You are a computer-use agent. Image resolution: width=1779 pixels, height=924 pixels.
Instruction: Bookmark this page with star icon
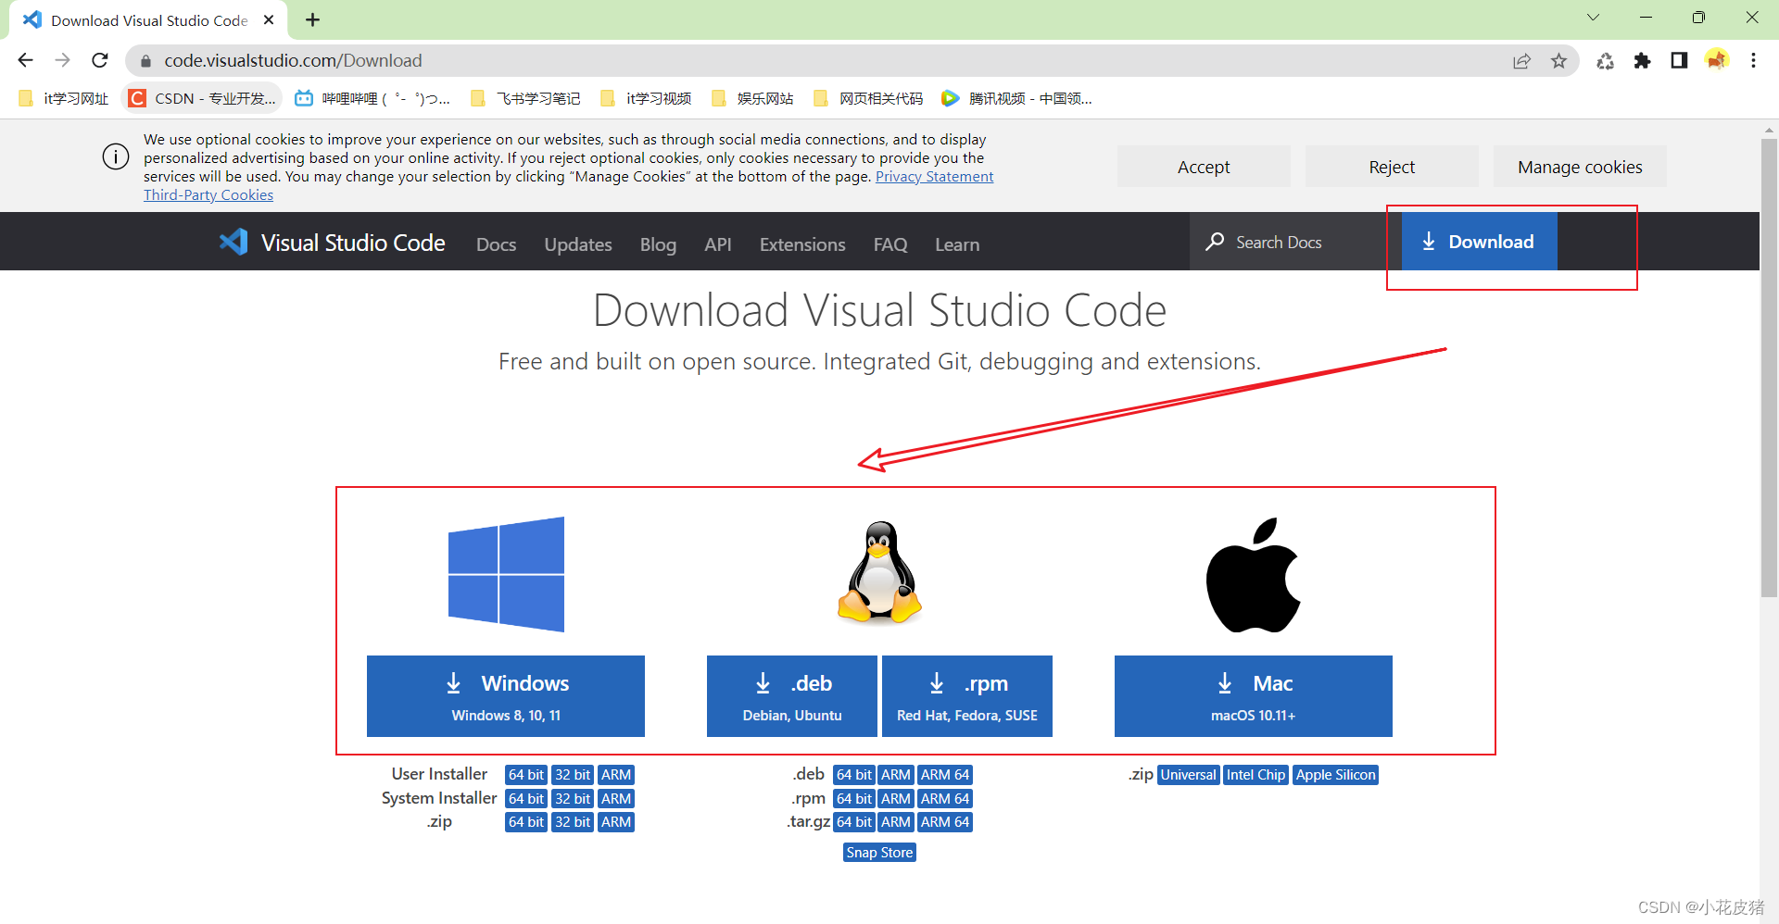(1558, 61)
